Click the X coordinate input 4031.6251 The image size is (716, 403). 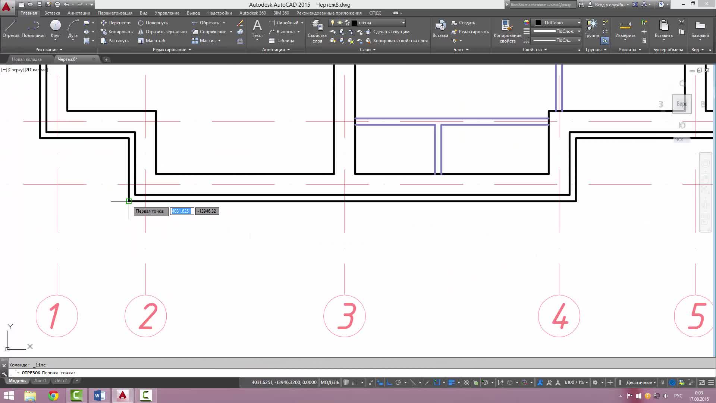click(182, 211)
